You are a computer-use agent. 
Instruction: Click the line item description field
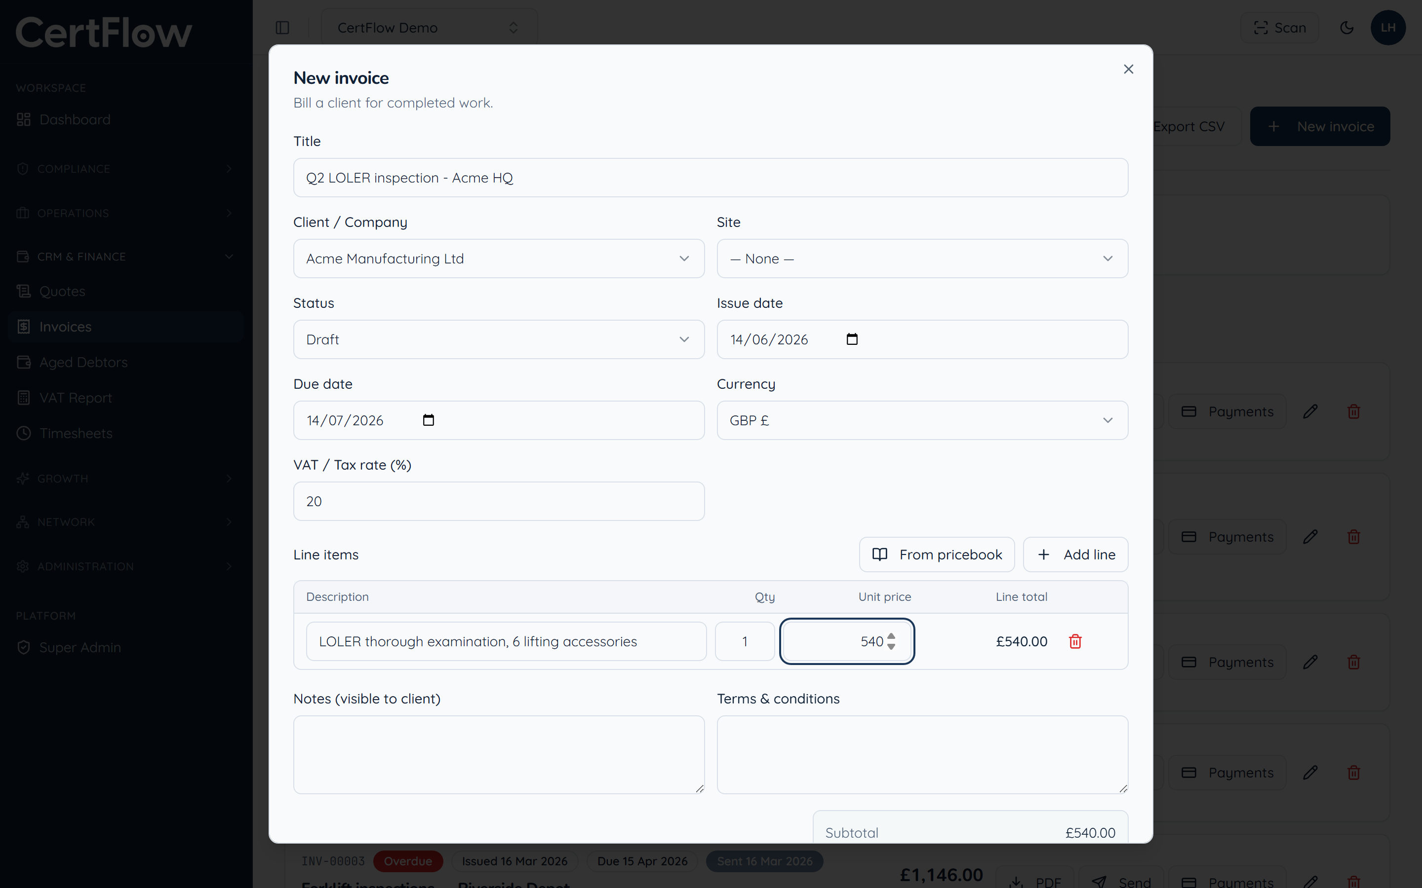(506, 641)
